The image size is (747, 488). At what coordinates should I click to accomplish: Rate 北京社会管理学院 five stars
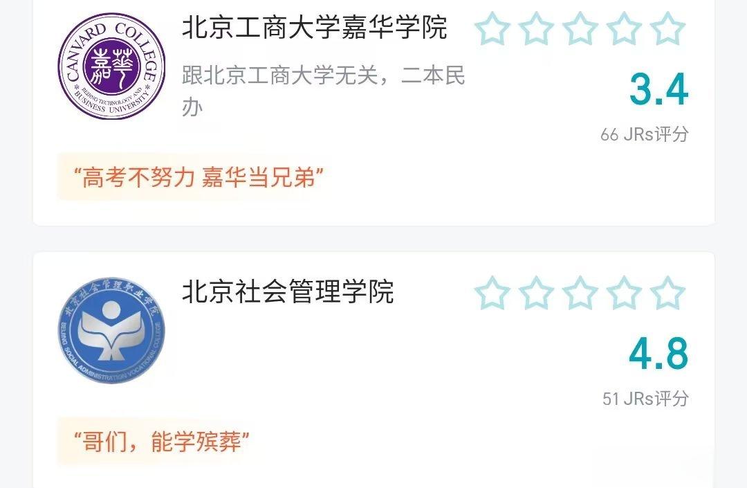click(x=667, y=293)
